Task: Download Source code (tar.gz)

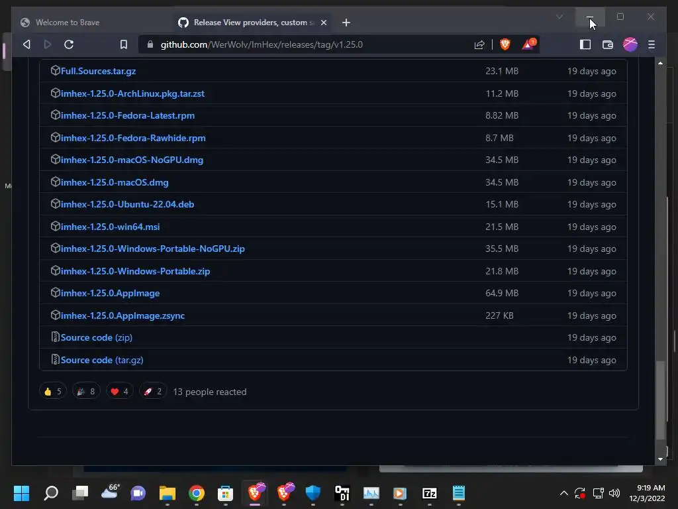Action: pyautogui.click(x=102, y=360)
